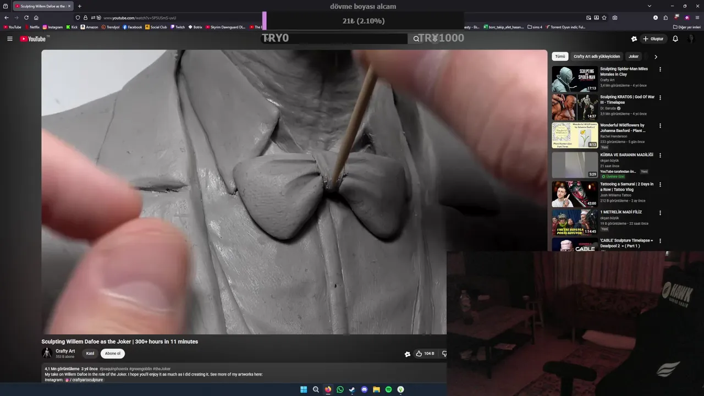
Task: Open options for Wonderful Wildflowers video
Action: pyautogui.click(x=660, y=126)
